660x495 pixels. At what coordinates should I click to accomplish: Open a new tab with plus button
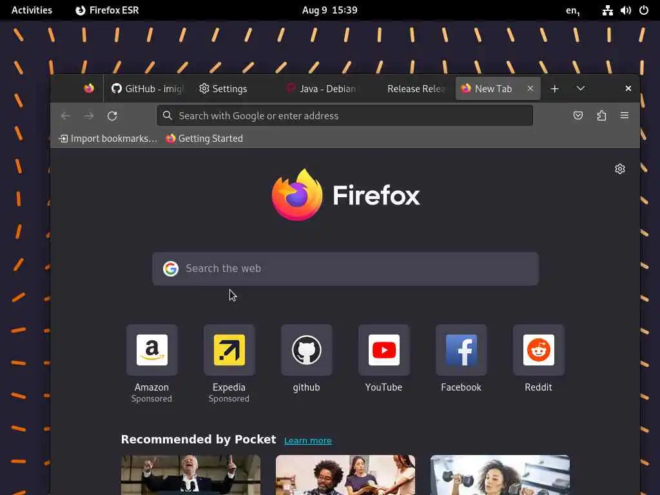(555, 88)
